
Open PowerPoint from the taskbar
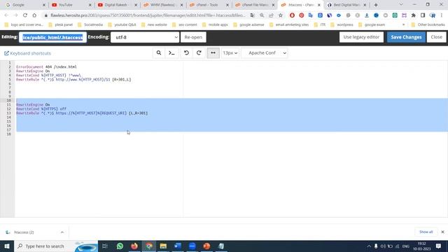206,246
